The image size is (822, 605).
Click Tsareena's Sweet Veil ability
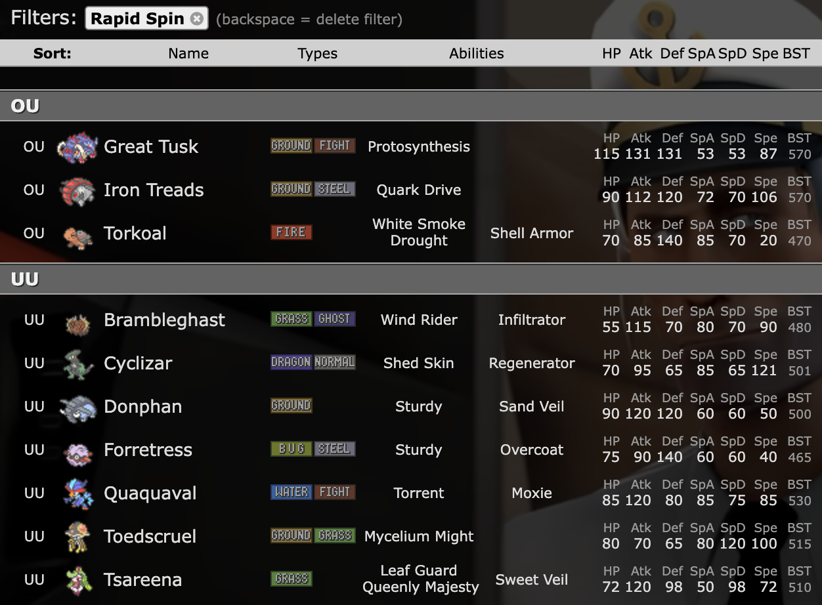tap(532, 580)
